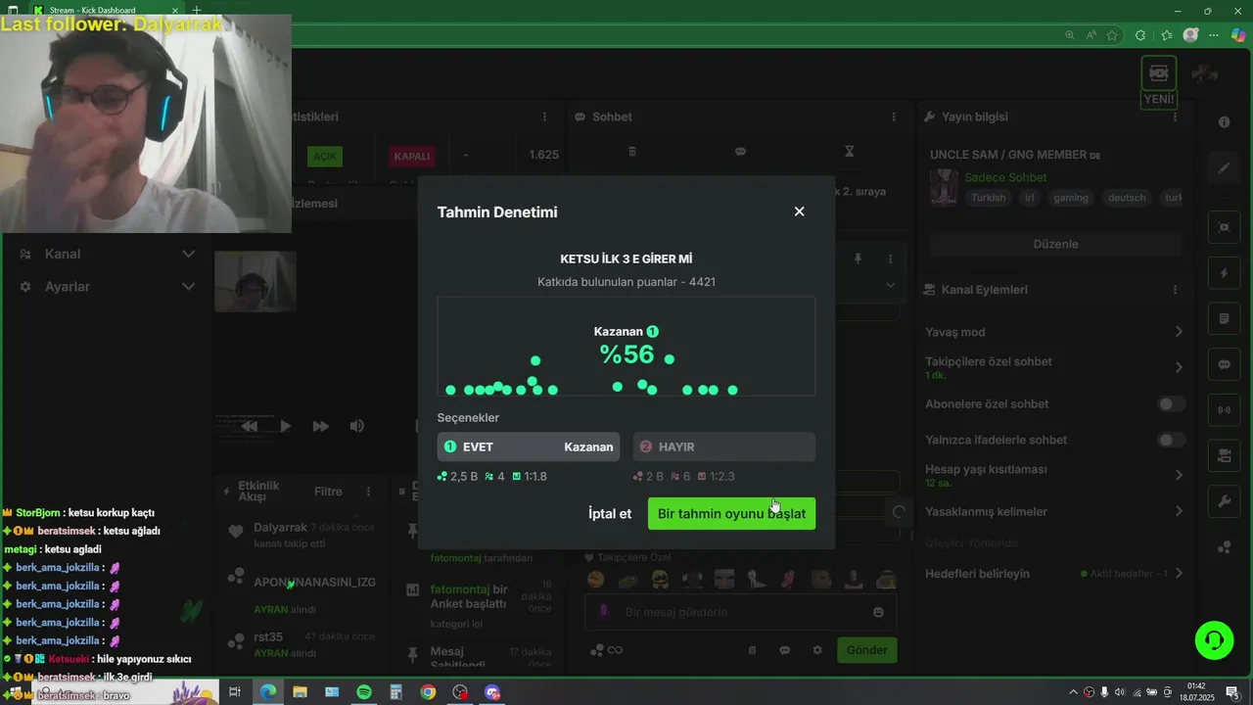Select the EVET winner option

[529, 446]
